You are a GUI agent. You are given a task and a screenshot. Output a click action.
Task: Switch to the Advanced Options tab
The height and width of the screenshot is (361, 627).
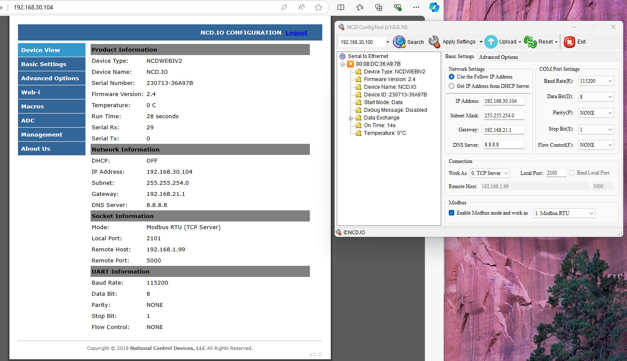pyautogui.click(x=498, y=57)
